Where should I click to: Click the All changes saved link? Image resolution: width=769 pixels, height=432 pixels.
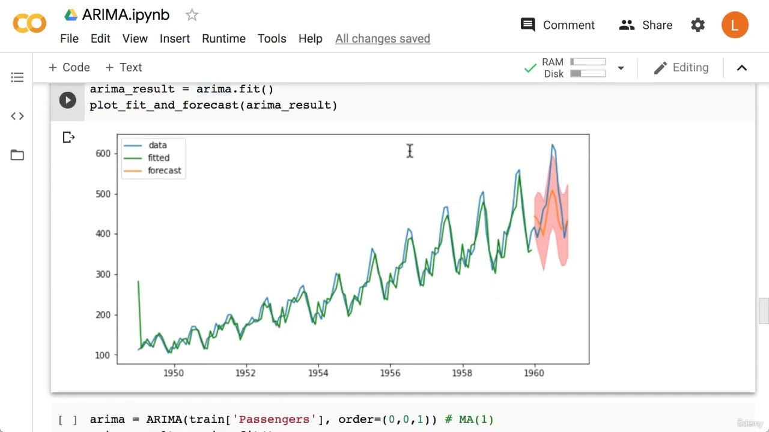tap(383, 38)
